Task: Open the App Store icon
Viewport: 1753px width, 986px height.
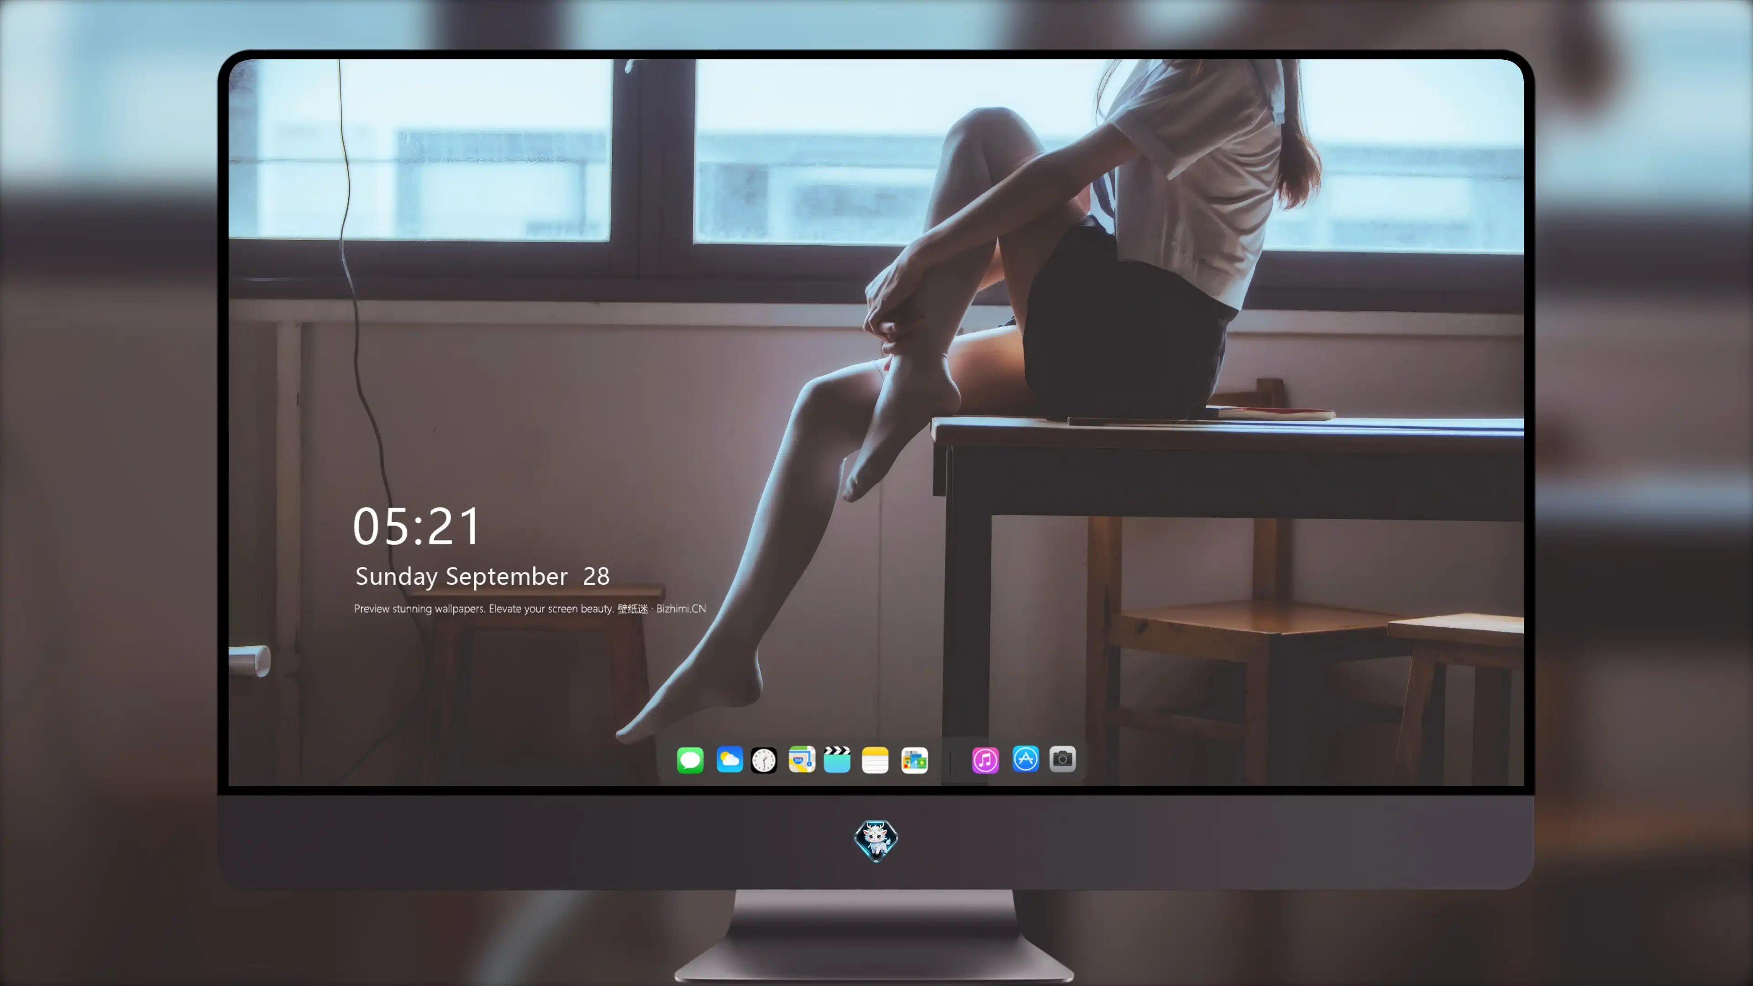Action: [x=1025, y=759]
